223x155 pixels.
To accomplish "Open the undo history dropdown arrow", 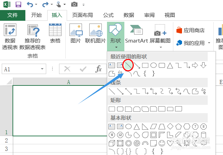I will (36, 4).
